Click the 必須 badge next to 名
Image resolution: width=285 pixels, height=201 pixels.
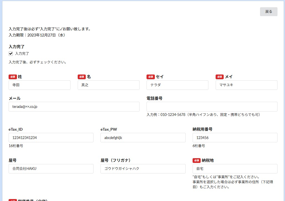tap(81, 77)
